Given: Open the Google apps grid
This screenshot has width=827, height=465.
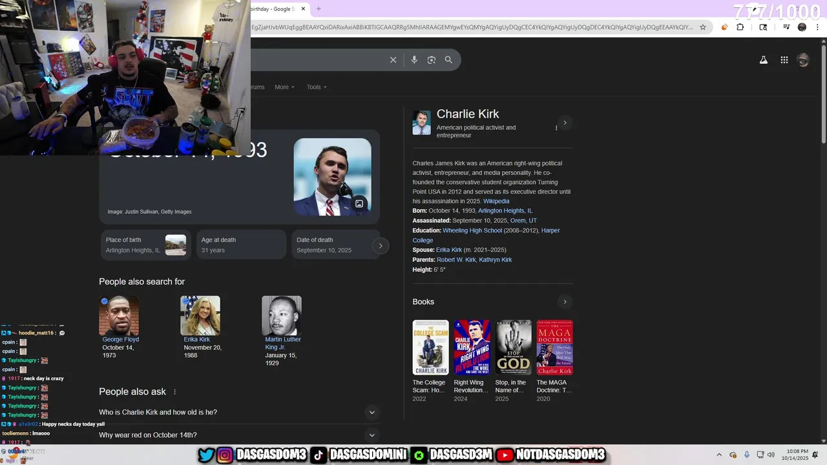Looking at the screenshot, I should 784,60.
